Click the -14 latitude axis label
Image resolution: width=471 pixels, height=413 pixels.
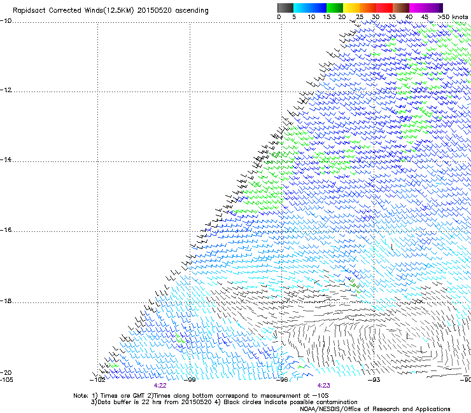click(6, 159)
